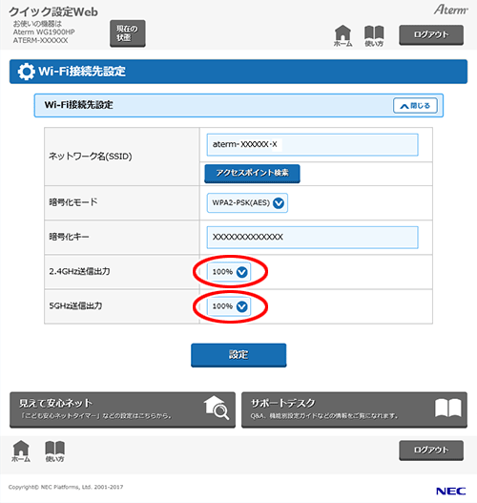This screenshot has width=477, height=503.
Task: Open the 暗号化モード dropdown showing WPA2-PSK(AES)
Action: click(247, 202)
